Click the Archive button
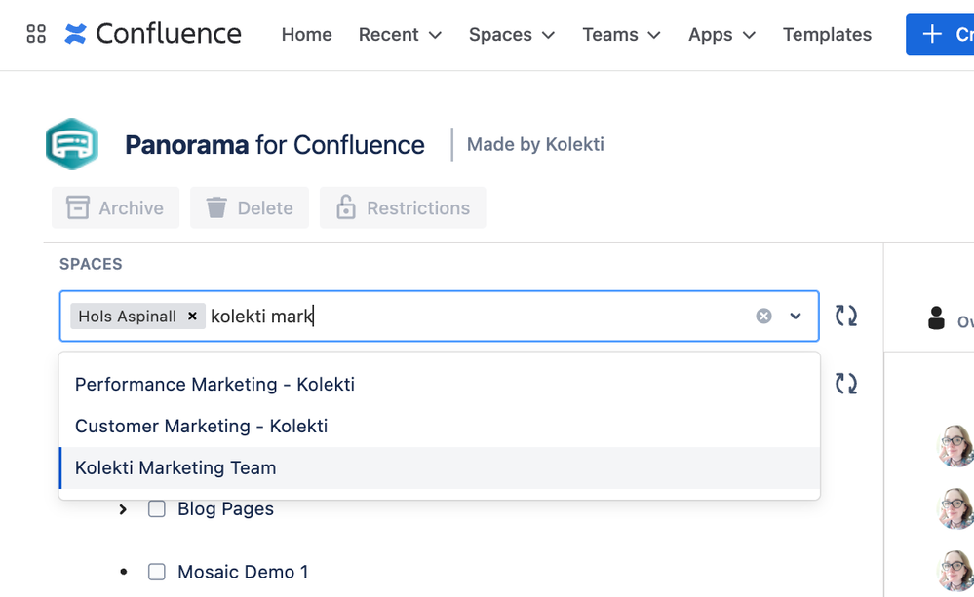Image resolution: width=974 pixels, height=597 pixels. coord(115,207)
